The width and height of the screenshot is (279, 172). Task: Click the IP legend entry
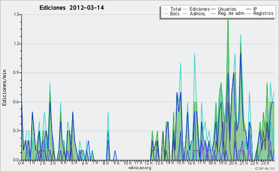(x=255, y=9)
